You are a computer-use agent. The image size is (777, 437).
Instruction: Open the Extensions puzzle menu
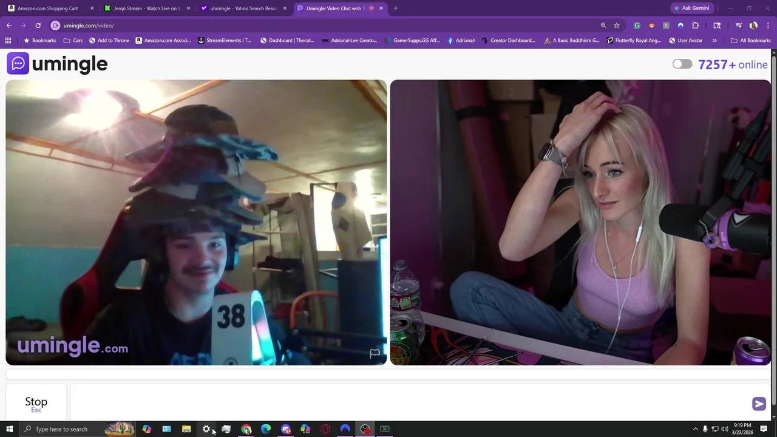[696, 25]
